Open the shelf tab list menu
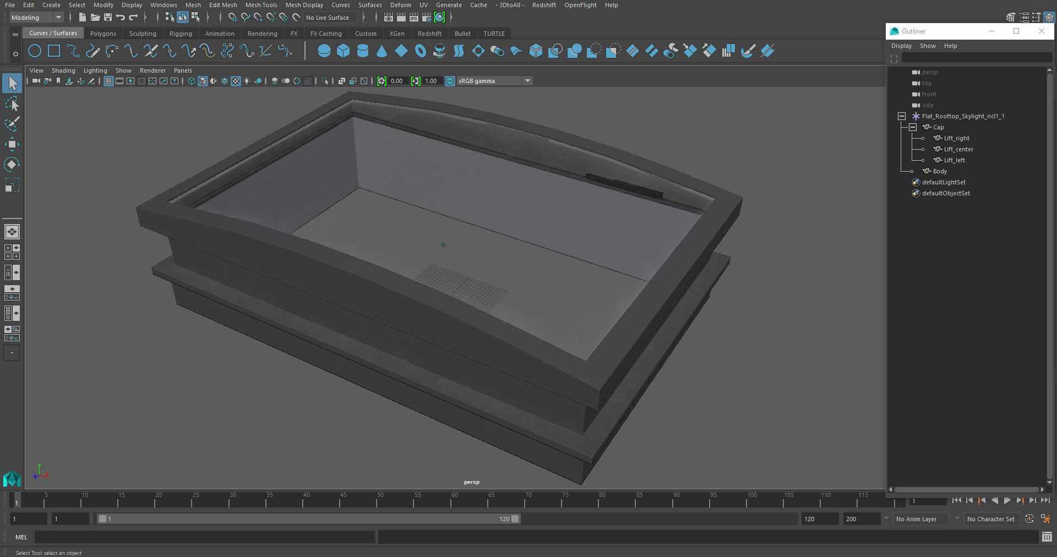Screen dimensions: 1057x557 15,34
